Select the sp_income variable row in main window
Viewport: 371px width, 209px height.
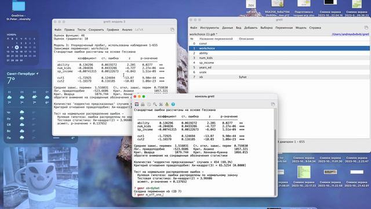pos(279,63)
